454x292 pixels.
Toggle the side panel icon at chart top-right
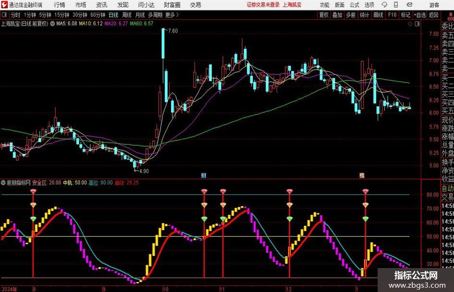(417, 24)
